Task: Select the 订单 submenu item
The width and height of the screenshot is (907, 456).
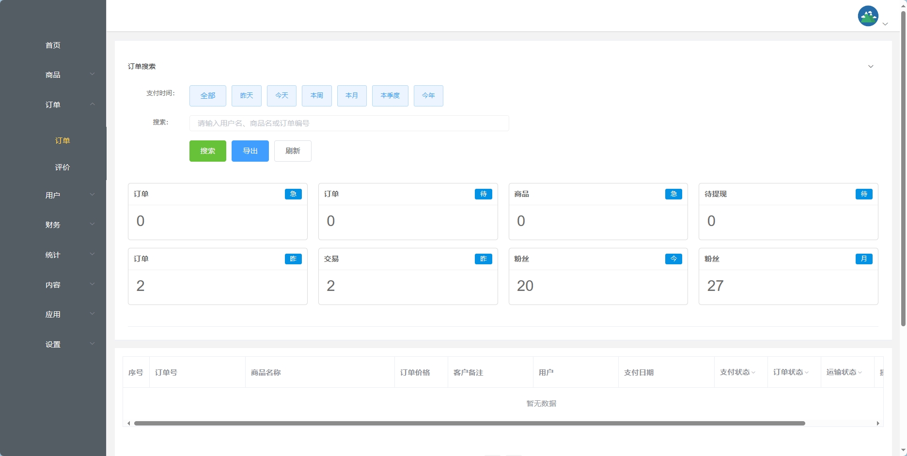Action: point(63,140)
